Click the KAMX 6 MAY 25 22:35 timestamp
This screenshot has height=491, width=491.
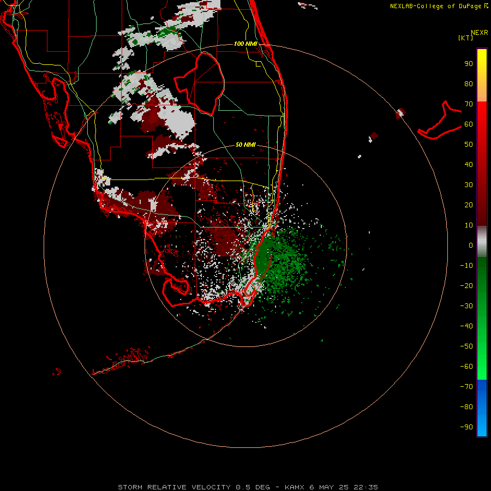click(331, 487)
